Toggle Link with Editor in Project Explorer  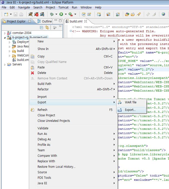click(x=47, y=28)
